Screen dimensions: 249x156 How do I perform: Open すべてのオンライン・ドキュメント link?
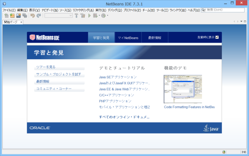124,117
